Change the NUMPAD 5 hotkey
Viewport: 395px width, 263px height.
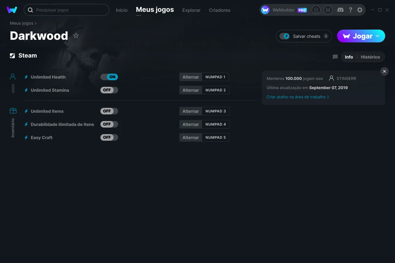(216, 137)
